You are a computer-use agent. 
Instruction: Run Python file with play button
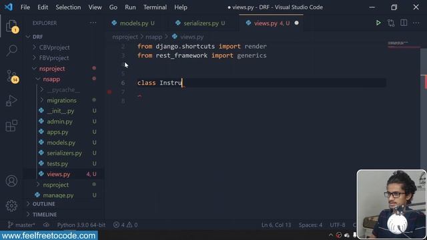[378, 23]
